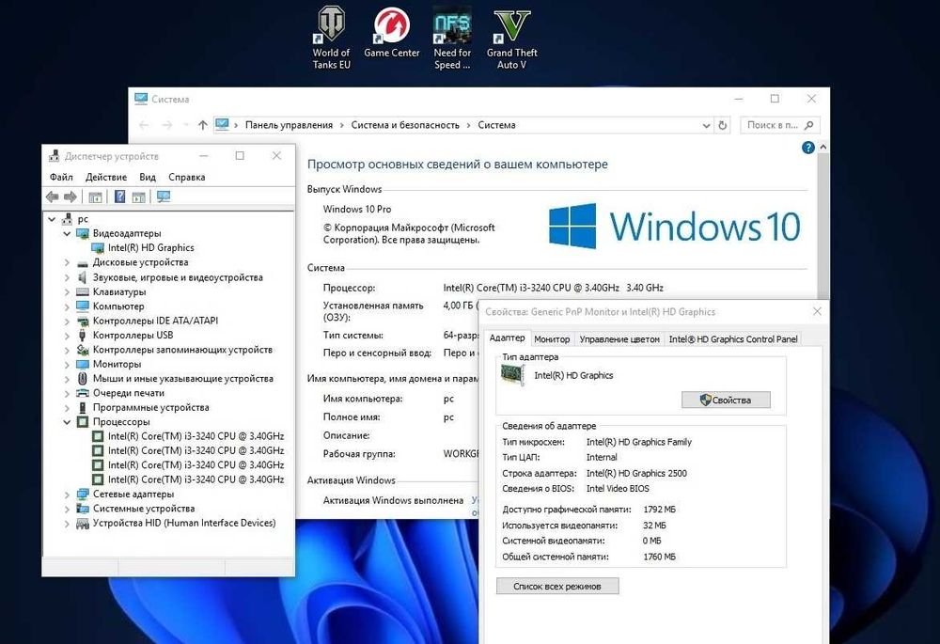Click the System window vertical scrollbar
The width and height of the screenshot is (940, 644).
click(823, 228)
